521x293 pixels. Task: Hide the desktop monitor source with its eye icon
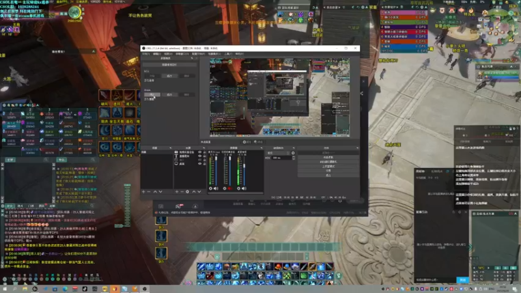click(200, 164)
